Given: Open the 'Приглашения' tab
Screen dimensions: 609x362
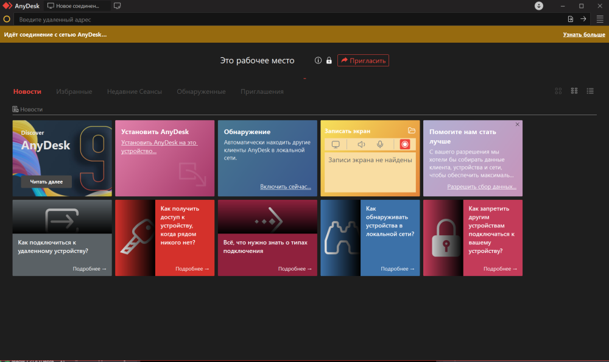Looking at the screenshot, I should click(262, 91).
